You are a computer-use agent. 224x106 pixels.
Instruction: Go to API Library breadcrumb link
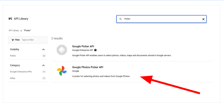click(x=14, y=31)
